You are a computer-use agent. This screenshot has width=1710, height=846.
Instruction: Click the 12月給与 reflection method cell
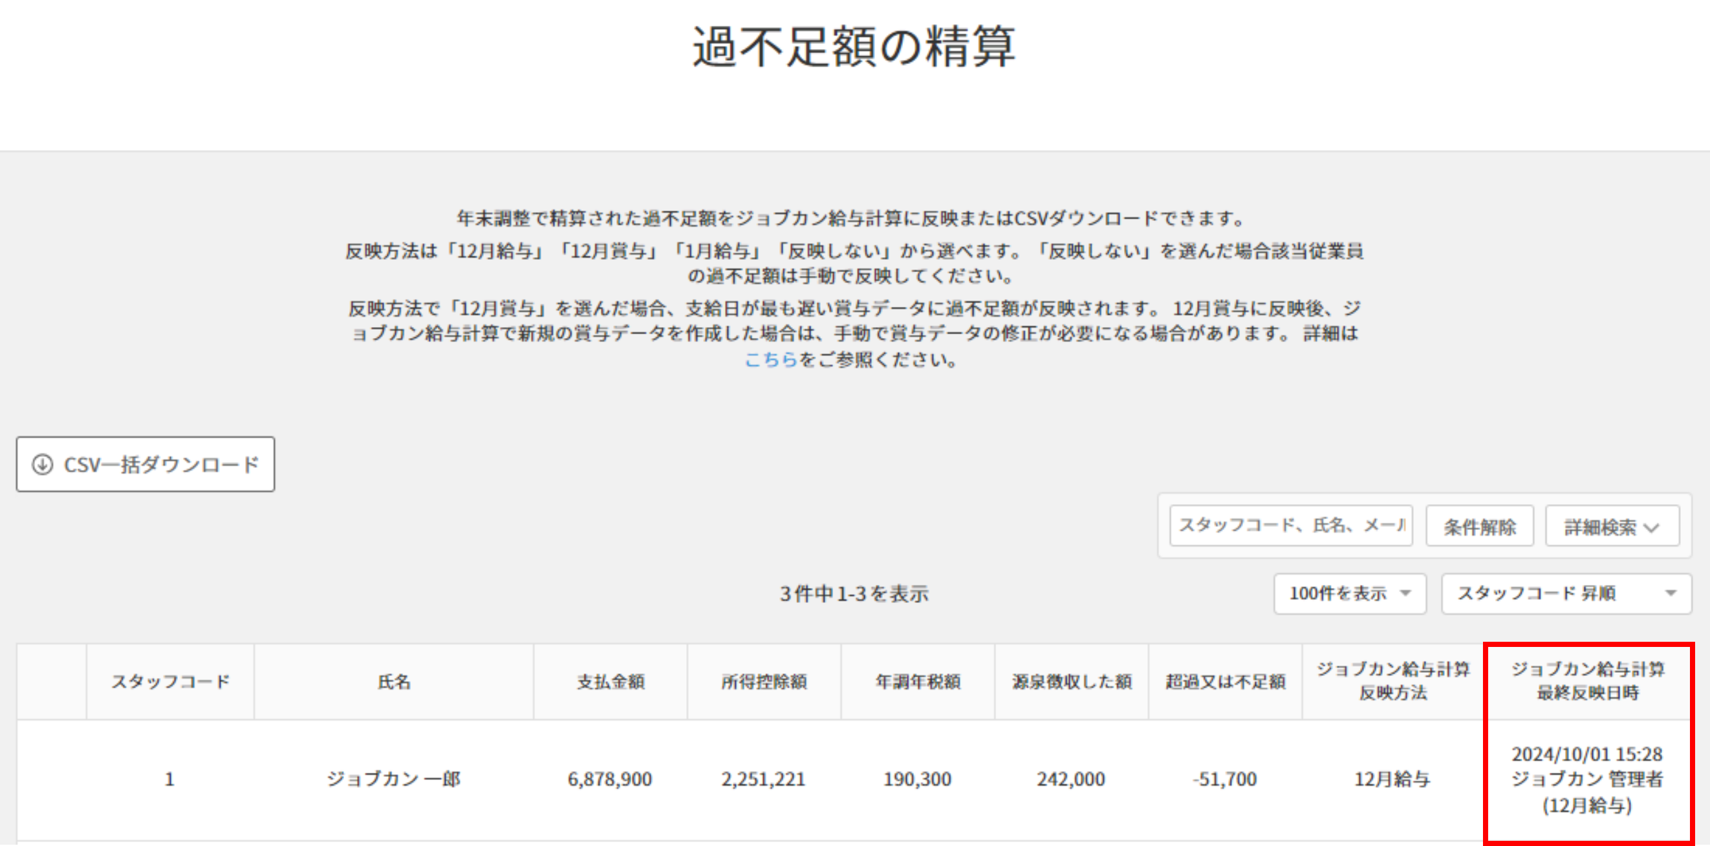(1392, 779)
